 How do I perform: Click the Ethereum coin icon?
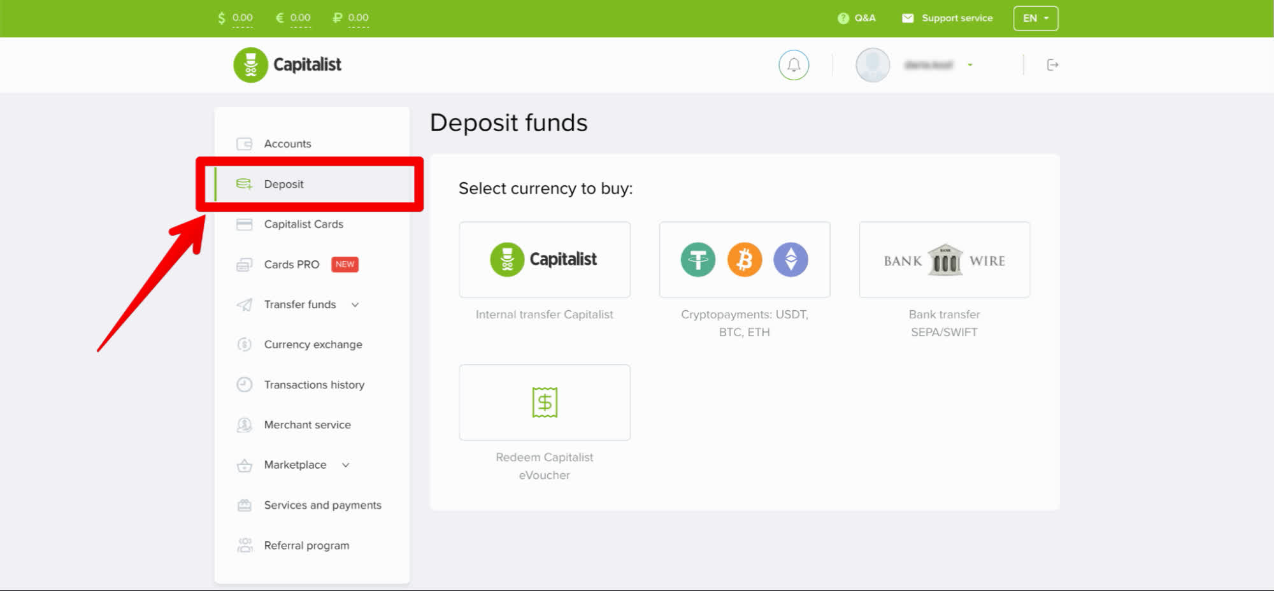791,260
